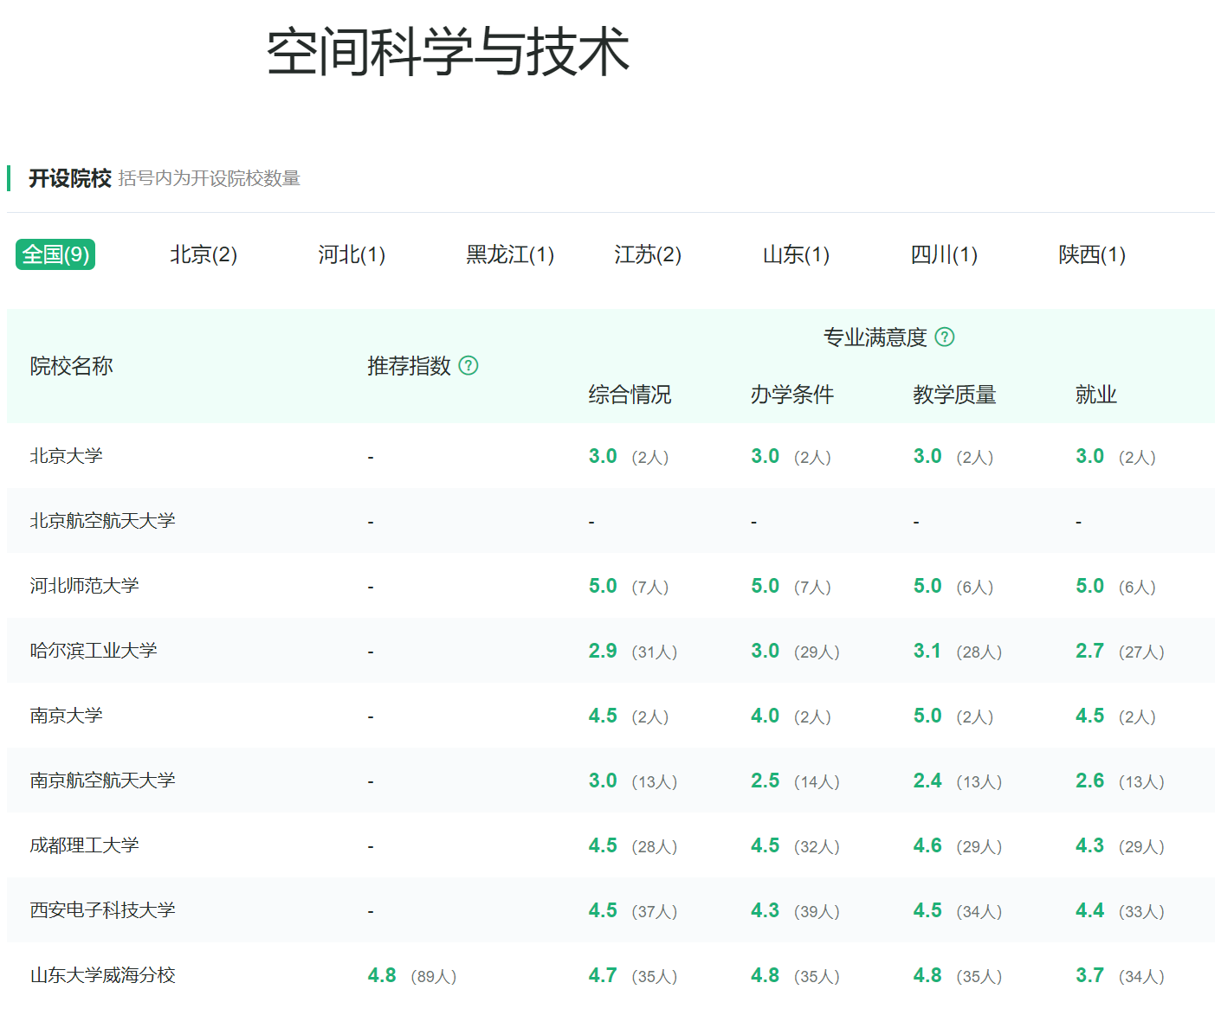Select the 陕西(1) region filter

click(x=1091, y=254)
